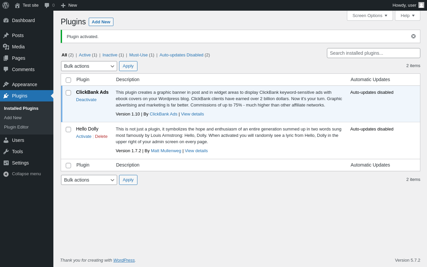The image size is (427, 267).
Task: Open the Test site home icon
Action: pyautogui.click(x=17, y=5)
